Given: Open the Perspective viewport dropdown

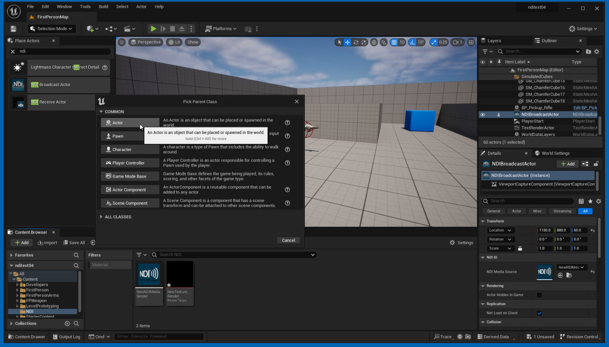Looking at the screenshot, I should pyautogui.click(x=146, y=42).
